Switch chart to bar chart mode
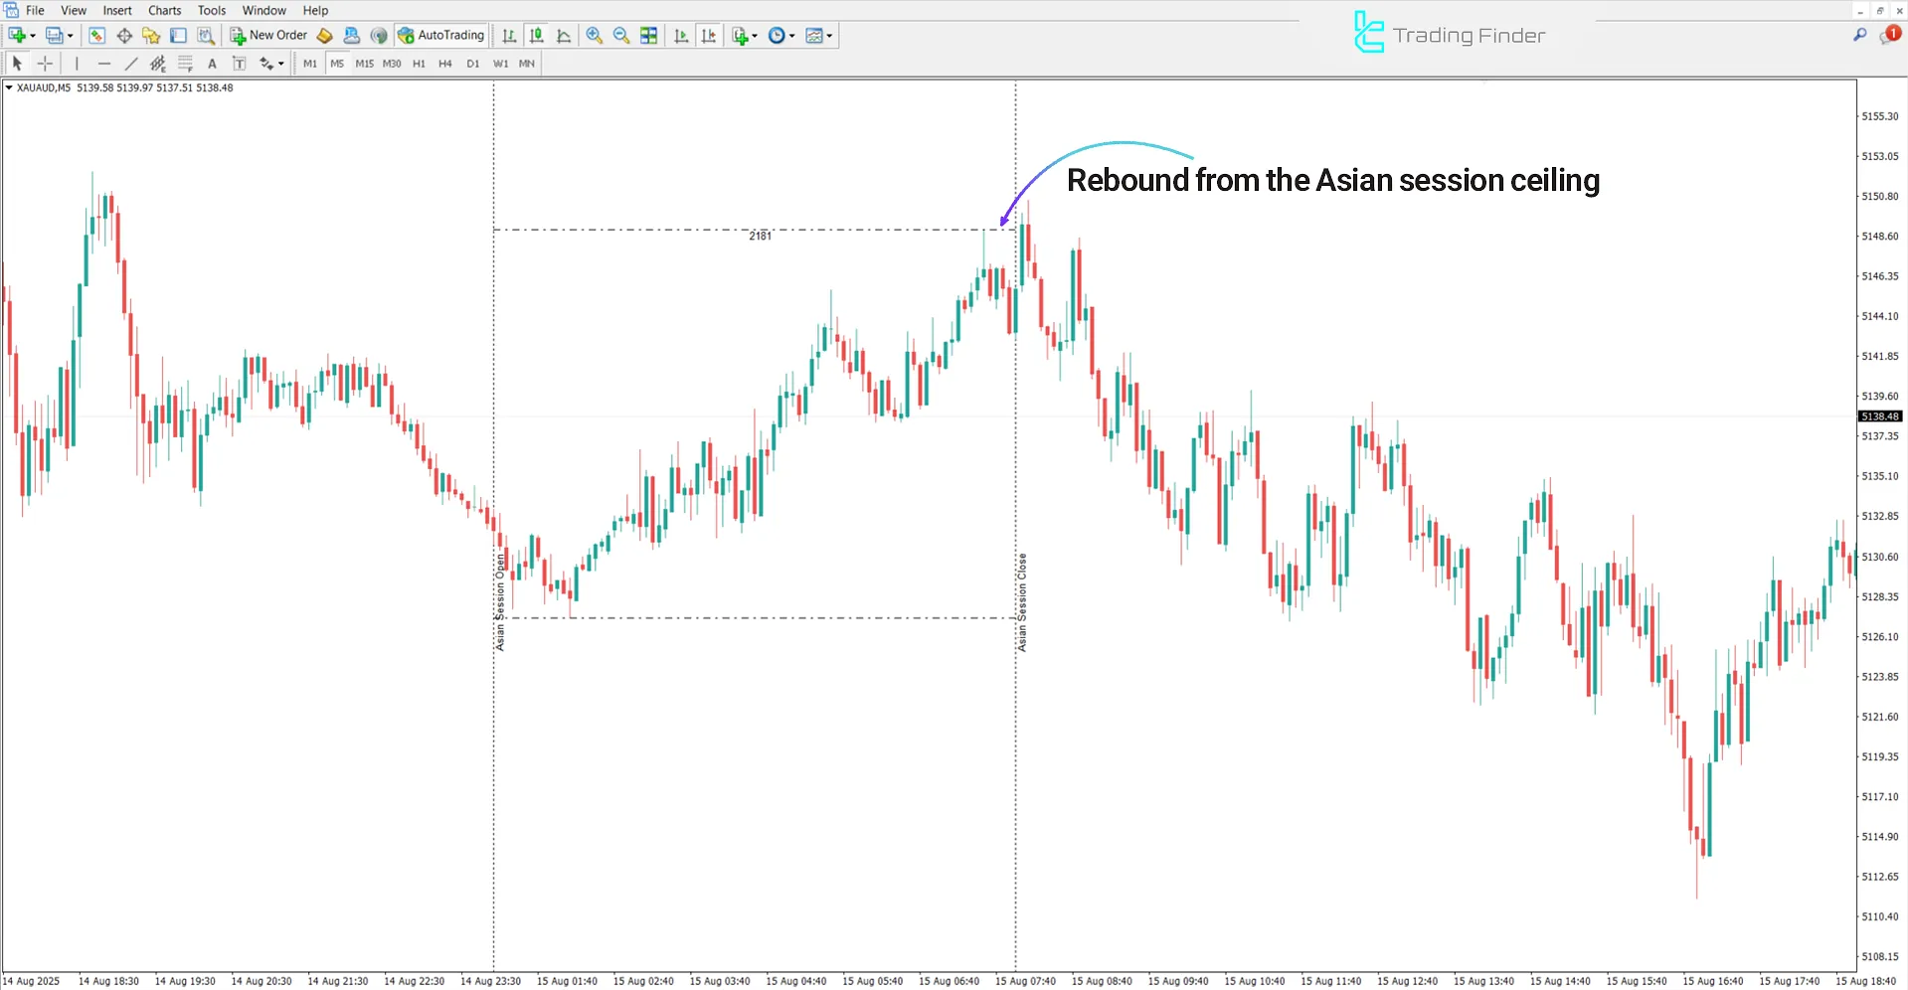Viewport: 1908px width, 990px height. click(509, 36)
